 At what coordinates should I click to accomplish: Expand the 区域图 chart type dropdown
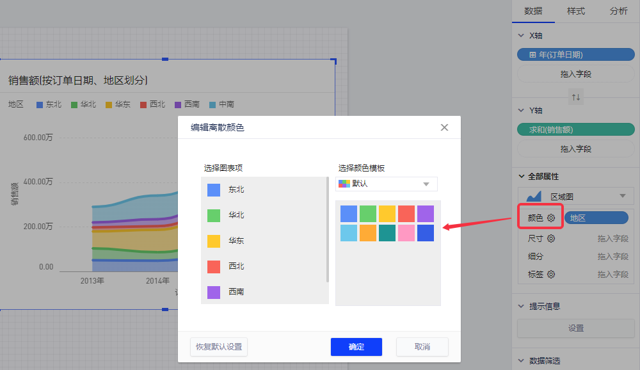coord(621,196)
